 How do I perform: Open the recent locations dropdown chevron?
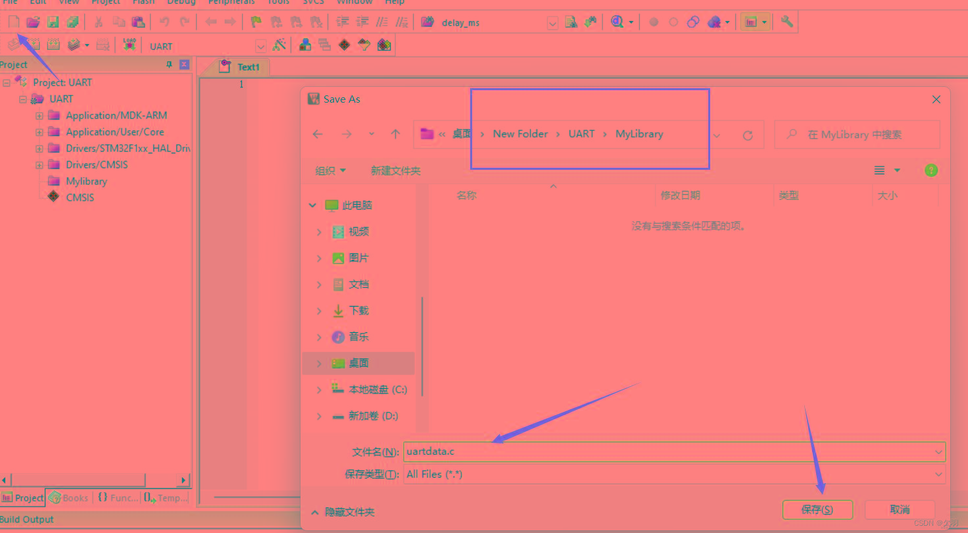coord(372,134)
